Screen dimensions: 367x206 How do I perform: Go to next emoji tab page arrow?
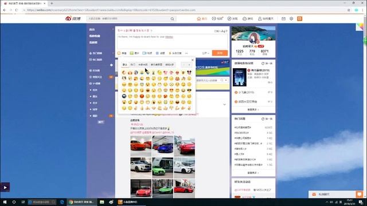pos(189,65)
